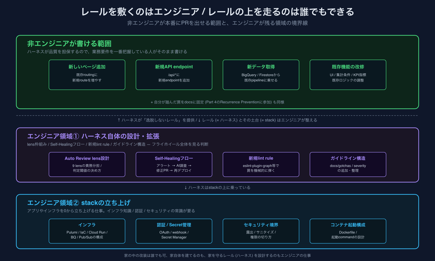Click the heading エンジニア領域① ハーネス自体の設計・拡張
The width and height of the screenshot is (435, 261).
(93, 136)
